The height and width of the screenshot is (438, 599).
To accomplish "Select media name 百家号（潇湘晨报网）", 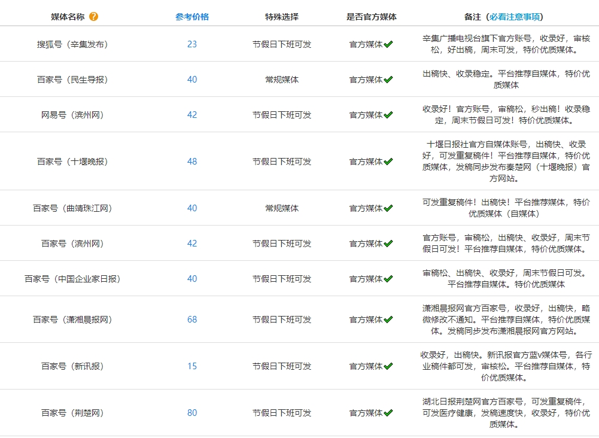I will click(72, 320).
